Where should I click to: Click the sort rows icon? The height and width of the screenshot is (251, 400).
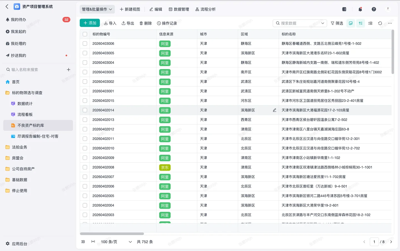click(361, 23)
